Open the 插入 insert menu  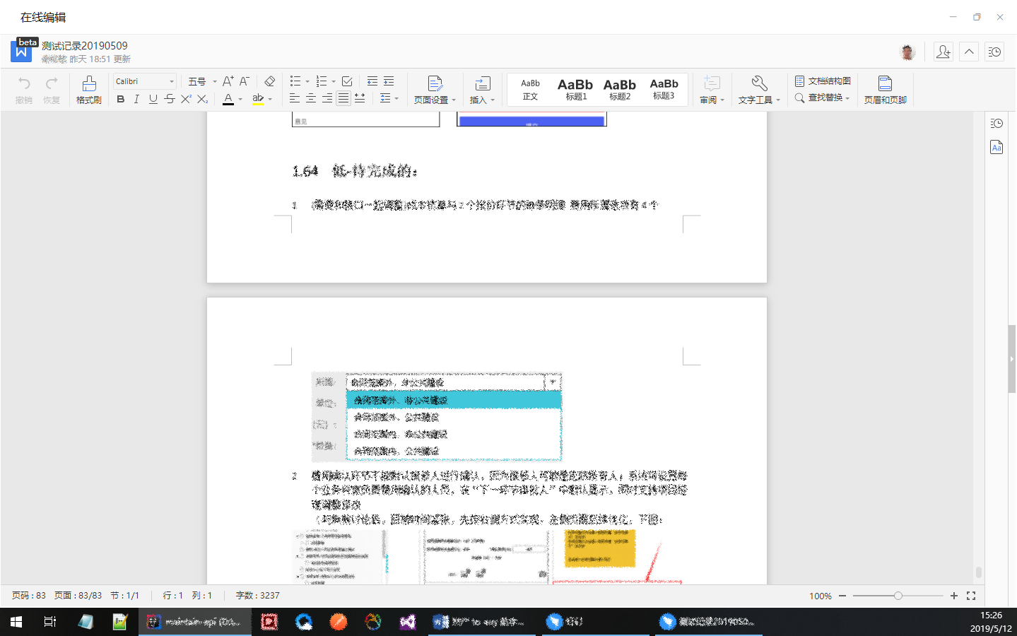click(x=482, y=90)
